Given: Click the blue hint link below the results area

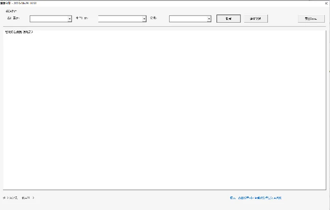Looking at the screenshot, I should point(256,198).
